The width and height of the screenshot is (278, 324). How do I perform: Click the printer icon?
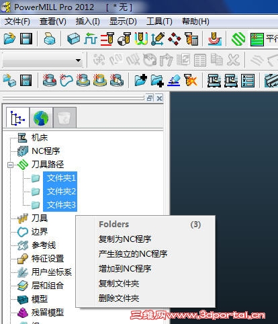pyautogui.click(x=49, y=39)
